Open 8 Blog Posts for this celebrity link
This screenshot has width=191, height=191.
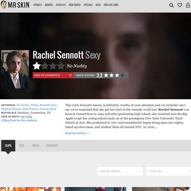click(x=19, y=120)
